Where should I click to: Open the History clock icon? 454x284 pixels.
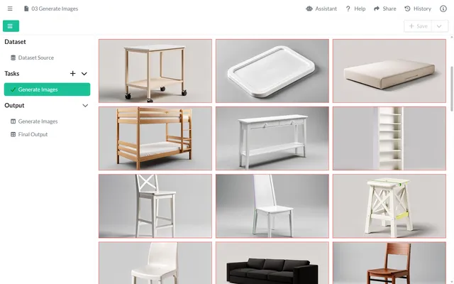tap(407, 9)
